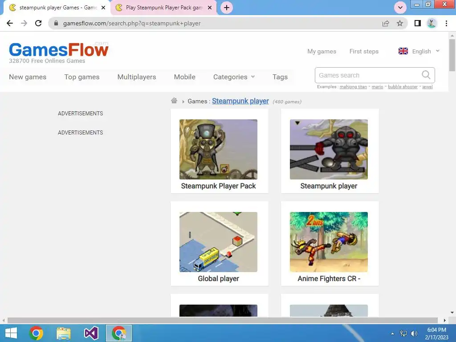Switch to 'Play Steampunk Player Pack' tab
The height and width of the screenshot is (342, 456).
click(x=164, y=8)
